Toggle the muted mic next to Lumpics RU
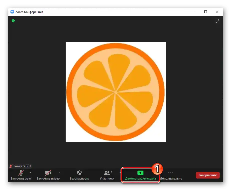The image size is (231, 190). coord(11,166)
